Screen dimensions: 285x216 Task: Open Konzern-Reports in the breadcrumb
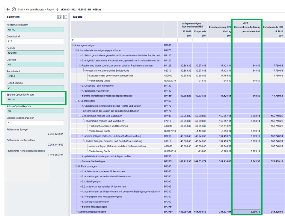click(x=35, y=10)
